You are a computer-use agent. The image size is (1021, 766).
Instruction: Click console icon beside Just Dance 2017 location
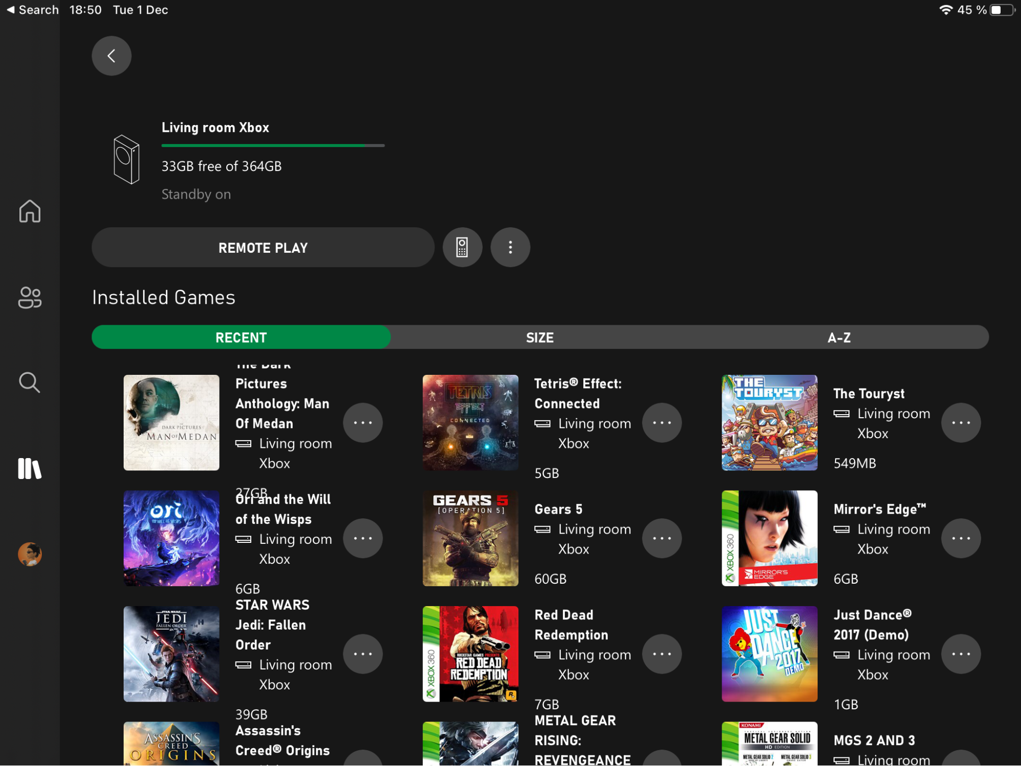[842, 655]
